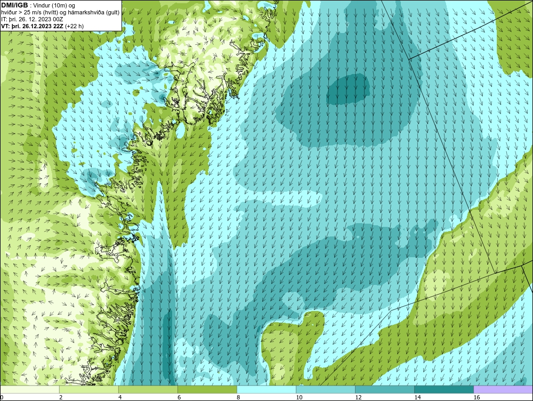This screenshot has width=533, height=401.
Task: Click the legend label "10"
Action: (x=299, y=397)
